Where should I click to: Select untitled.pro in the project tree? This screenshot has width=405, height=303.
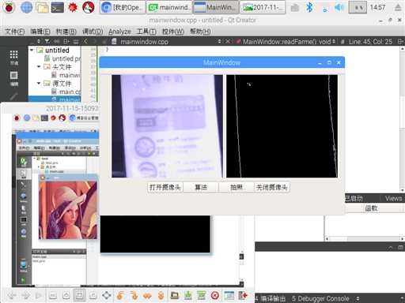(62, 58)
